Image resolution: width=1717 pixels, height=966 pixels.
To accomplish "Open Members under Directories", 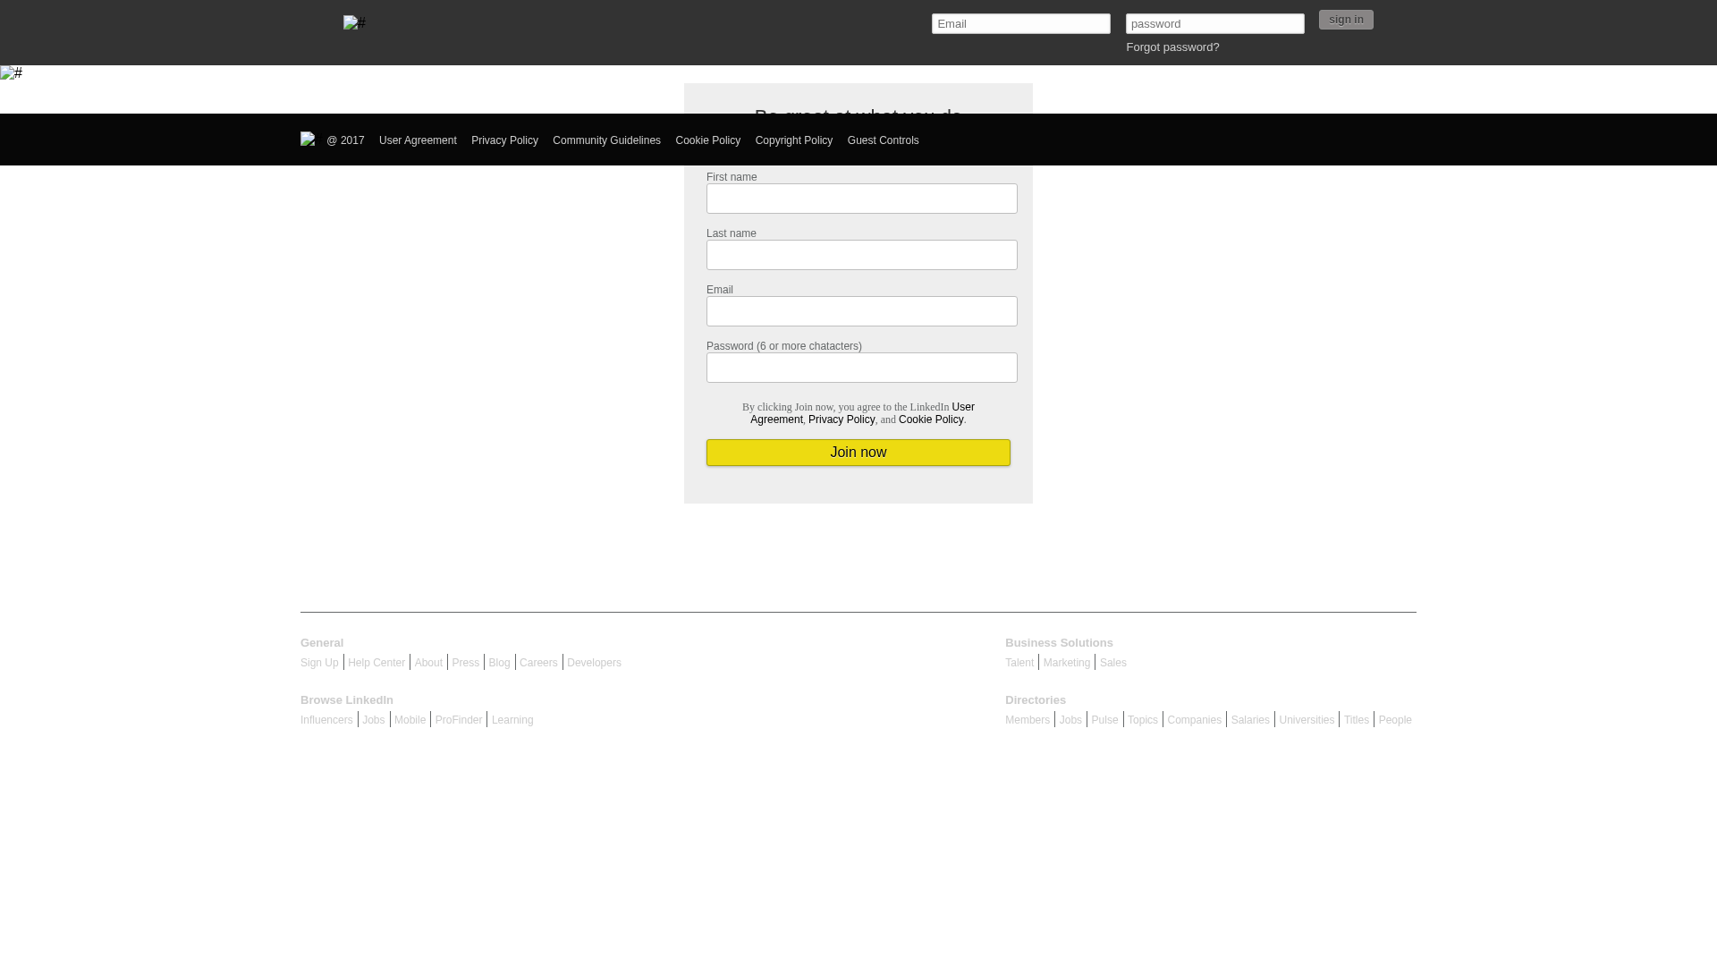I will coord(1028,720).
